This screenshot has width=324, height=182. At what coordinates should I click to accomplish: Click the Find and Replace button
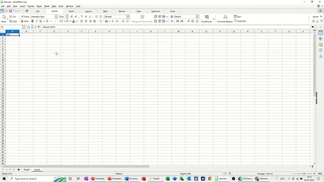click(x=225, y=19)
